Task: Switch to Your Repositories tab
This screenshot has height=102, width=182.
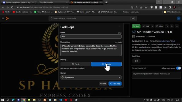Action: [x=52, y=2]
